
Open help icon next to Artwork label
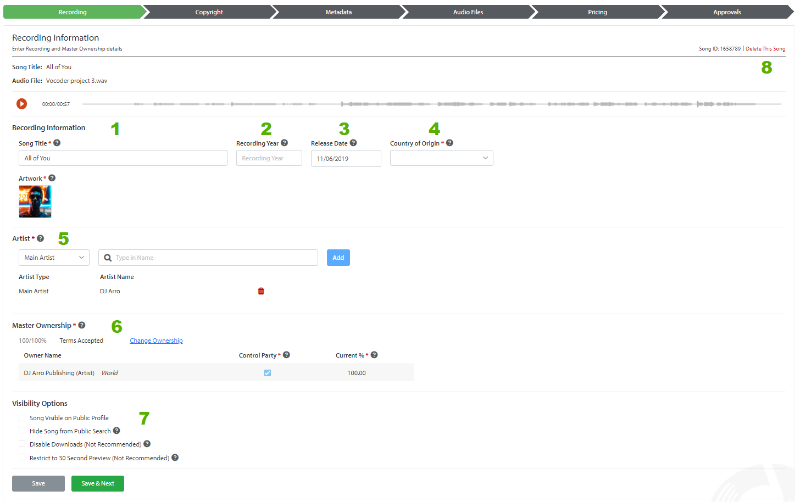(52, 178)
